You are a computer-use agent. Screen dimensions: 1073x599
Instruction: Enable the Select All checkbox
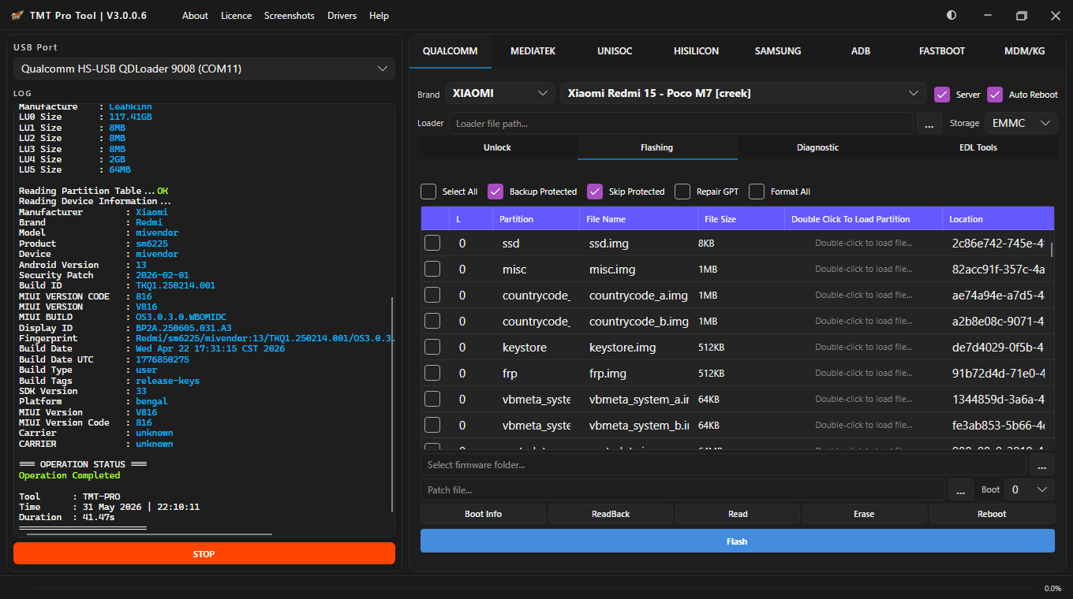(x=428, y=192)
